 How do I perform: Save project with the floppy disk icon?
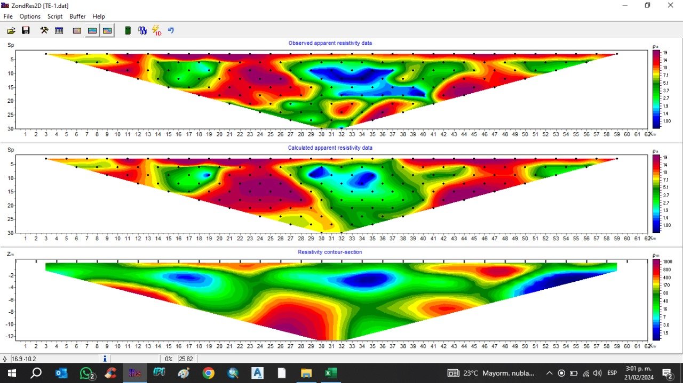tap(26, 31)
